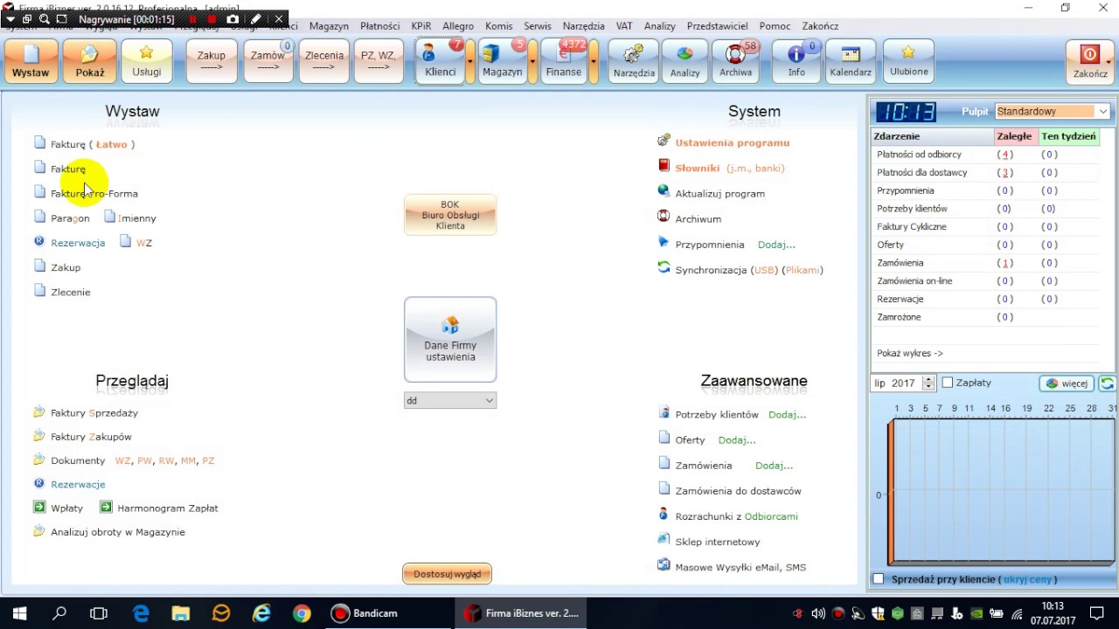Change the lip 2017 month stepper
The image size is (1119, 629).
(x=928, y=383)
